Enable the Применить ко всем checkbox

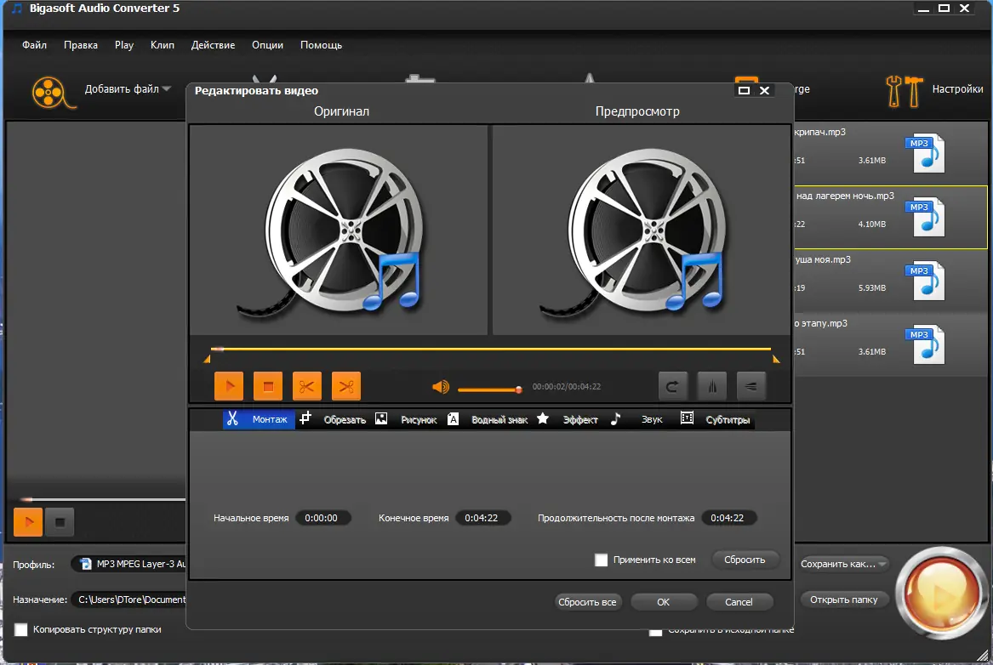point(601,560)
